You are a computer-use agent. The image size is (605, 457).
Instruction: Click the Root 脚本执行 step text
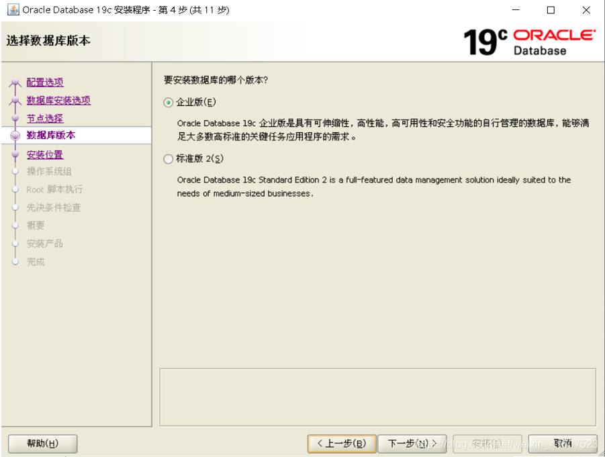click(54, 189)
